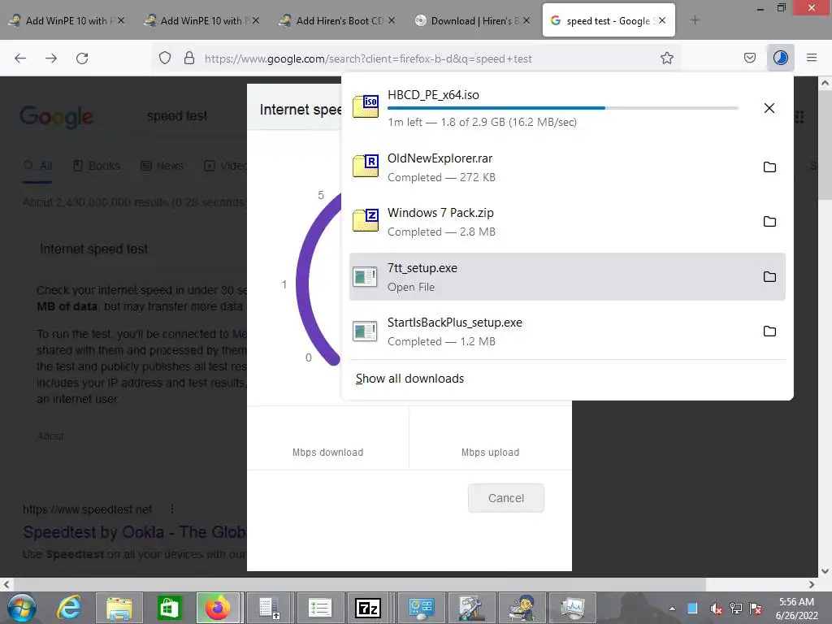The height and width of the screenshot is (624, 832).
Task: Open a new tab with the plus button
Action: click(695, 20)
